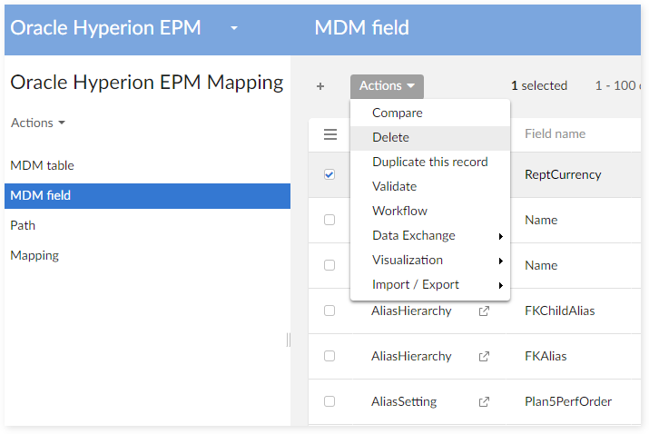Open external link icon beside FKAlias row
Viewport: 649px width, 434px height.
tap(484, 356)
